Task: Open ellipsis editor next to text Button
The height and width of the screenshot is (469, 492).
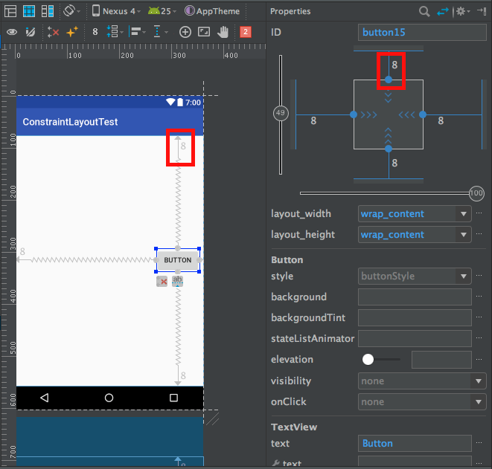Action: 479,443
